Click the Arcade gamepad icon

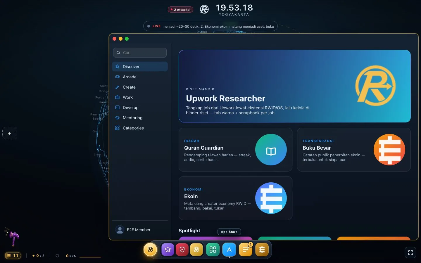point(117,77)
